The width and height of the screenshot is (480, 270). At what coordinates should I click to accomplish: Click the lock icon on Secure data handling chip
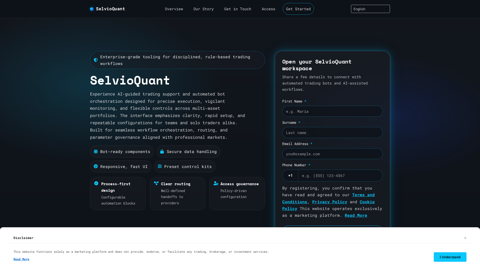pos(162,151)
